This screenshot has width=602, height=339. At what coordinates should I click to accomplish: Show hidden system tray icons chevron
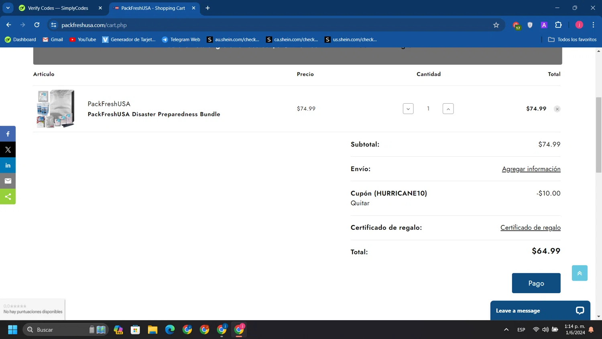[506, 330]
